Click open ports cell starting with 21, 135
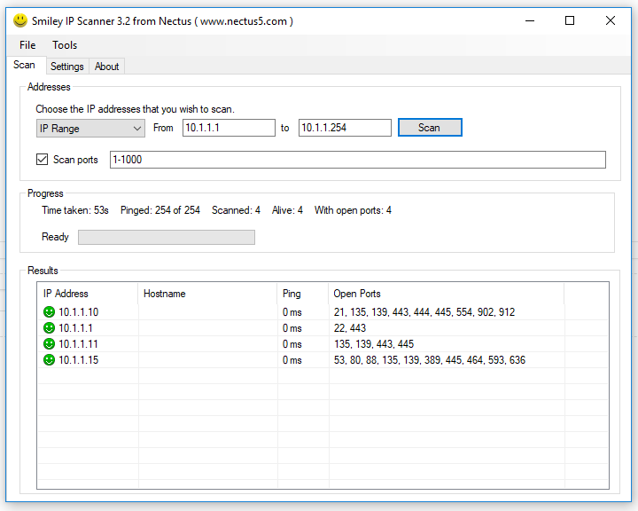 click(x=424, y=312)
